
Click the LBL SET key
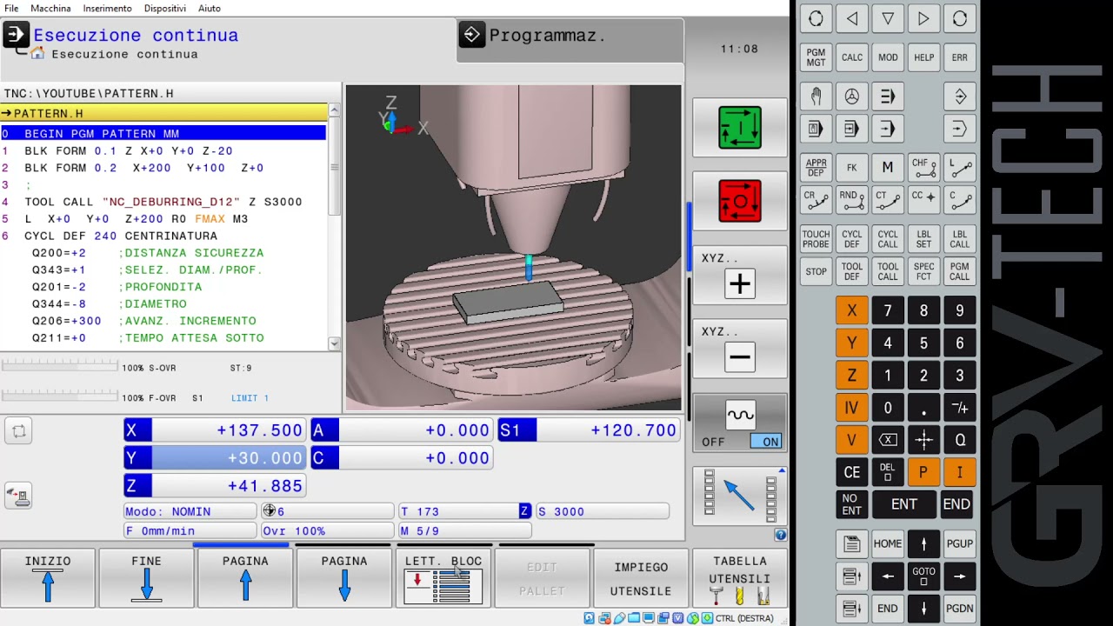pos(924,239)
